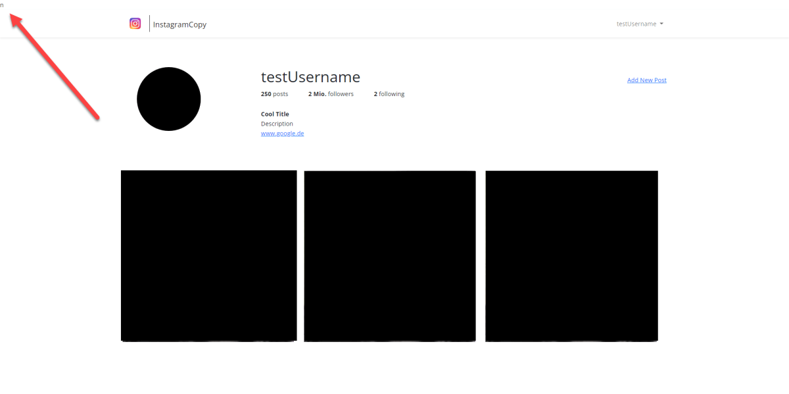Open the first post thumbnail
This screenshot has height=394, width=789.
coord(208,256)
